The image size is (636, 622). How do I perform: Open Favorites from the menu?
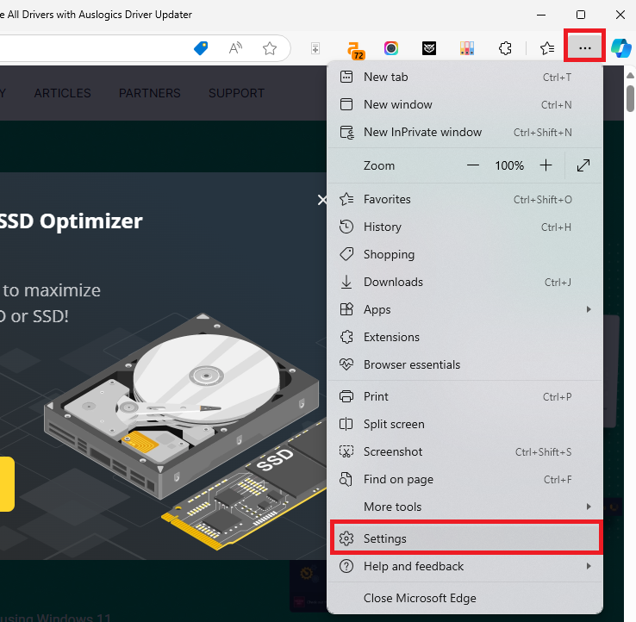click(465, 200)
